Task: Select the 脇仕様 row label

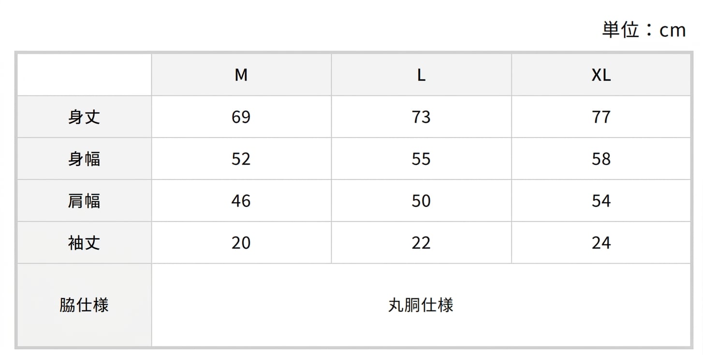Action: click(84, 305)
